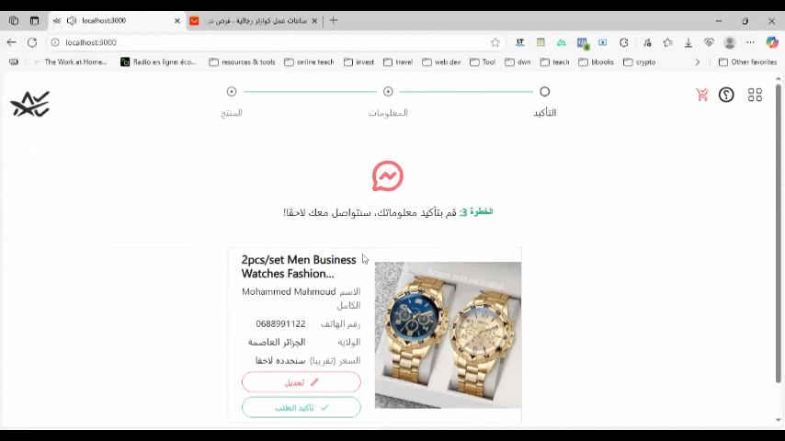Switch to the localhost:3000 tab
Image resolution: width=785 pixels, height=441 pixels.
118,20
